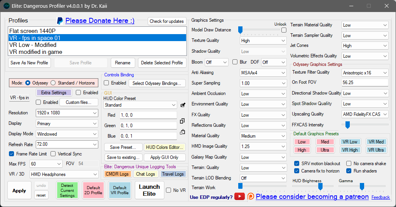396x207 pixels.
Task: Enable Extra Settings checkbox
Action: tap(78, 93)
